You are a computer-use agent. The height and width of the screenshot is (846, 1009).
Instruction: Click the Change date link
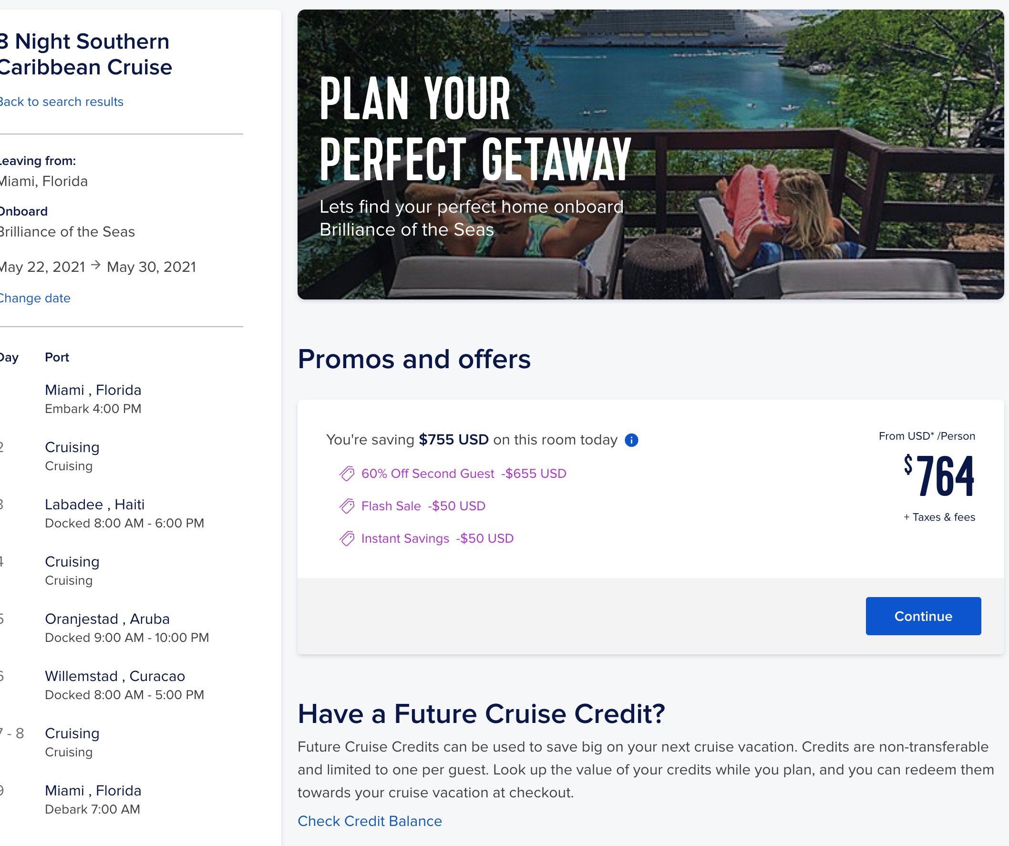pyautogui.click(x=35, y=299)
